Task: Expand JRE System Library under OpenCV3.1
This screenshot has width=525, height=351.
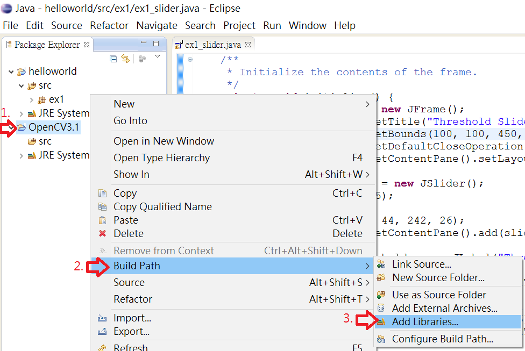Action: (x=22, y=155)
